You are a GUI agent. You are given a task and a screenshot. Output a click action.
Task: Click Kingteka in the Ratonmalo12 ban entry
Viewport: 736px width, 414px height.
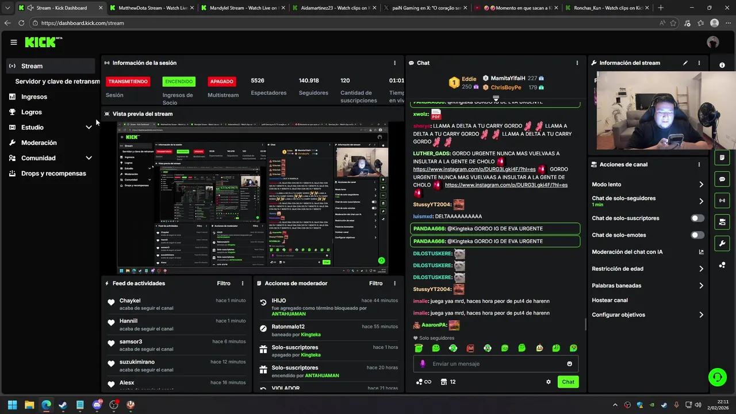[311, 335]
